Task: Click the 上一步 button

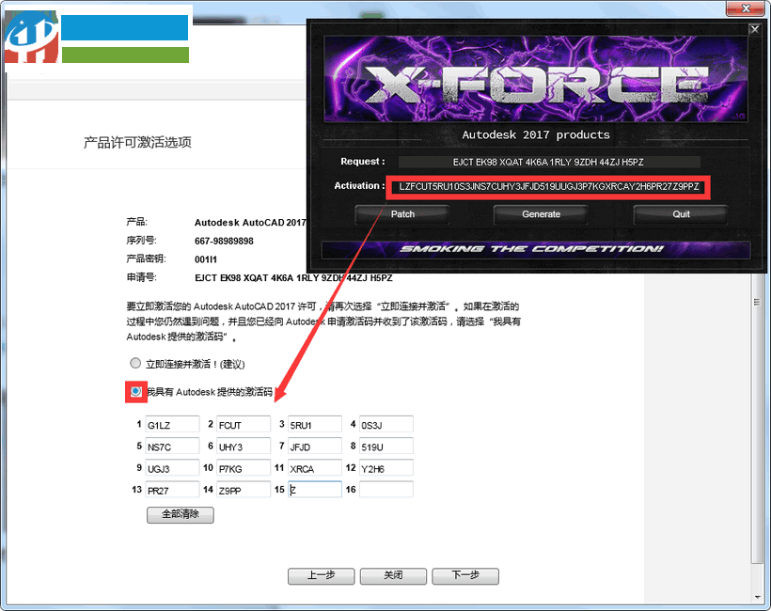Action: pos(320,576)
